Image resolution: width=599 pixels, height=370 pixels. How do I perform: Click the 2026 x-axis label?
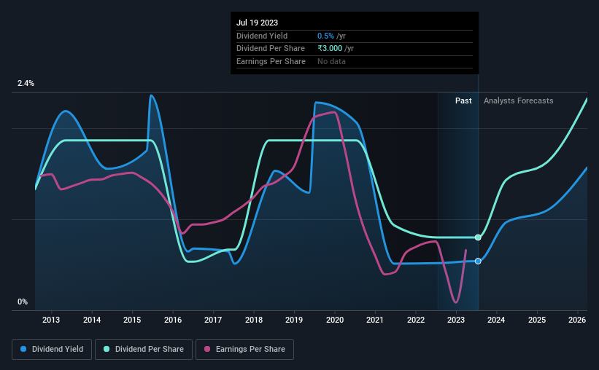tap(577, 320)
